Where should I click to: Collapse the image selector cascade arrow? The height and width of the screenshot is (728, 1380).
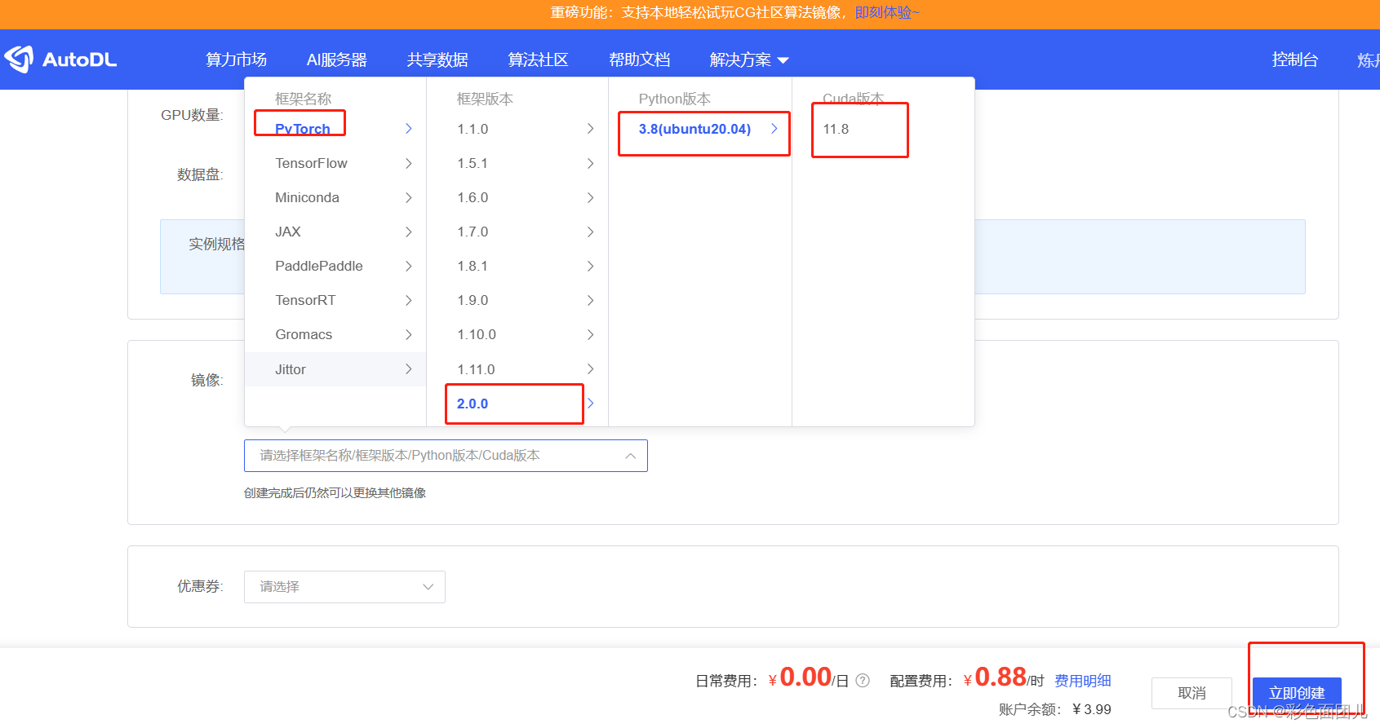click(x=630, y=456)
